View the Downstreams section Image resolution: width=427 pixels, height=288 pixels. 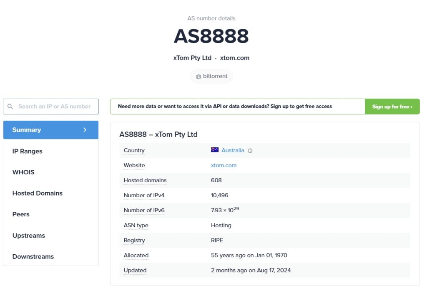click(51, 256)
